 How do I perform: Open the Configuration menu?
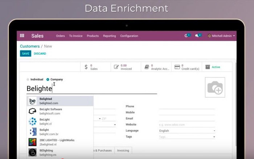point(129,36)
